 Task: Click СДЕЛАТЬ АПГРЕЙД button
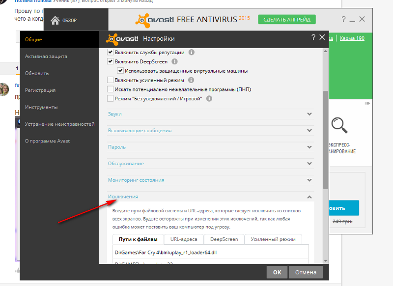coord(287,20)
